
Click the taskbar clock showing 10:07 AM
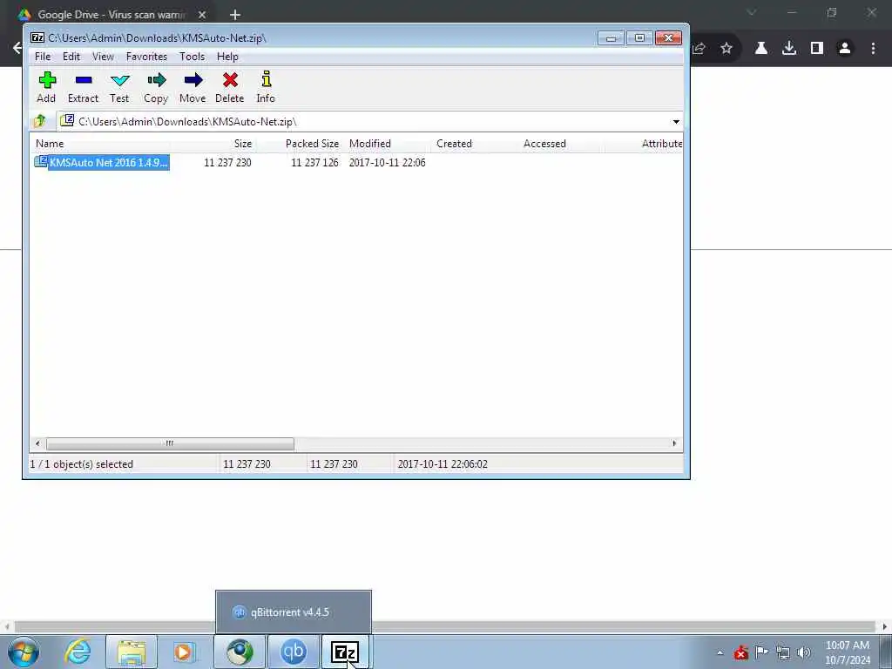(x=848, y=652)
